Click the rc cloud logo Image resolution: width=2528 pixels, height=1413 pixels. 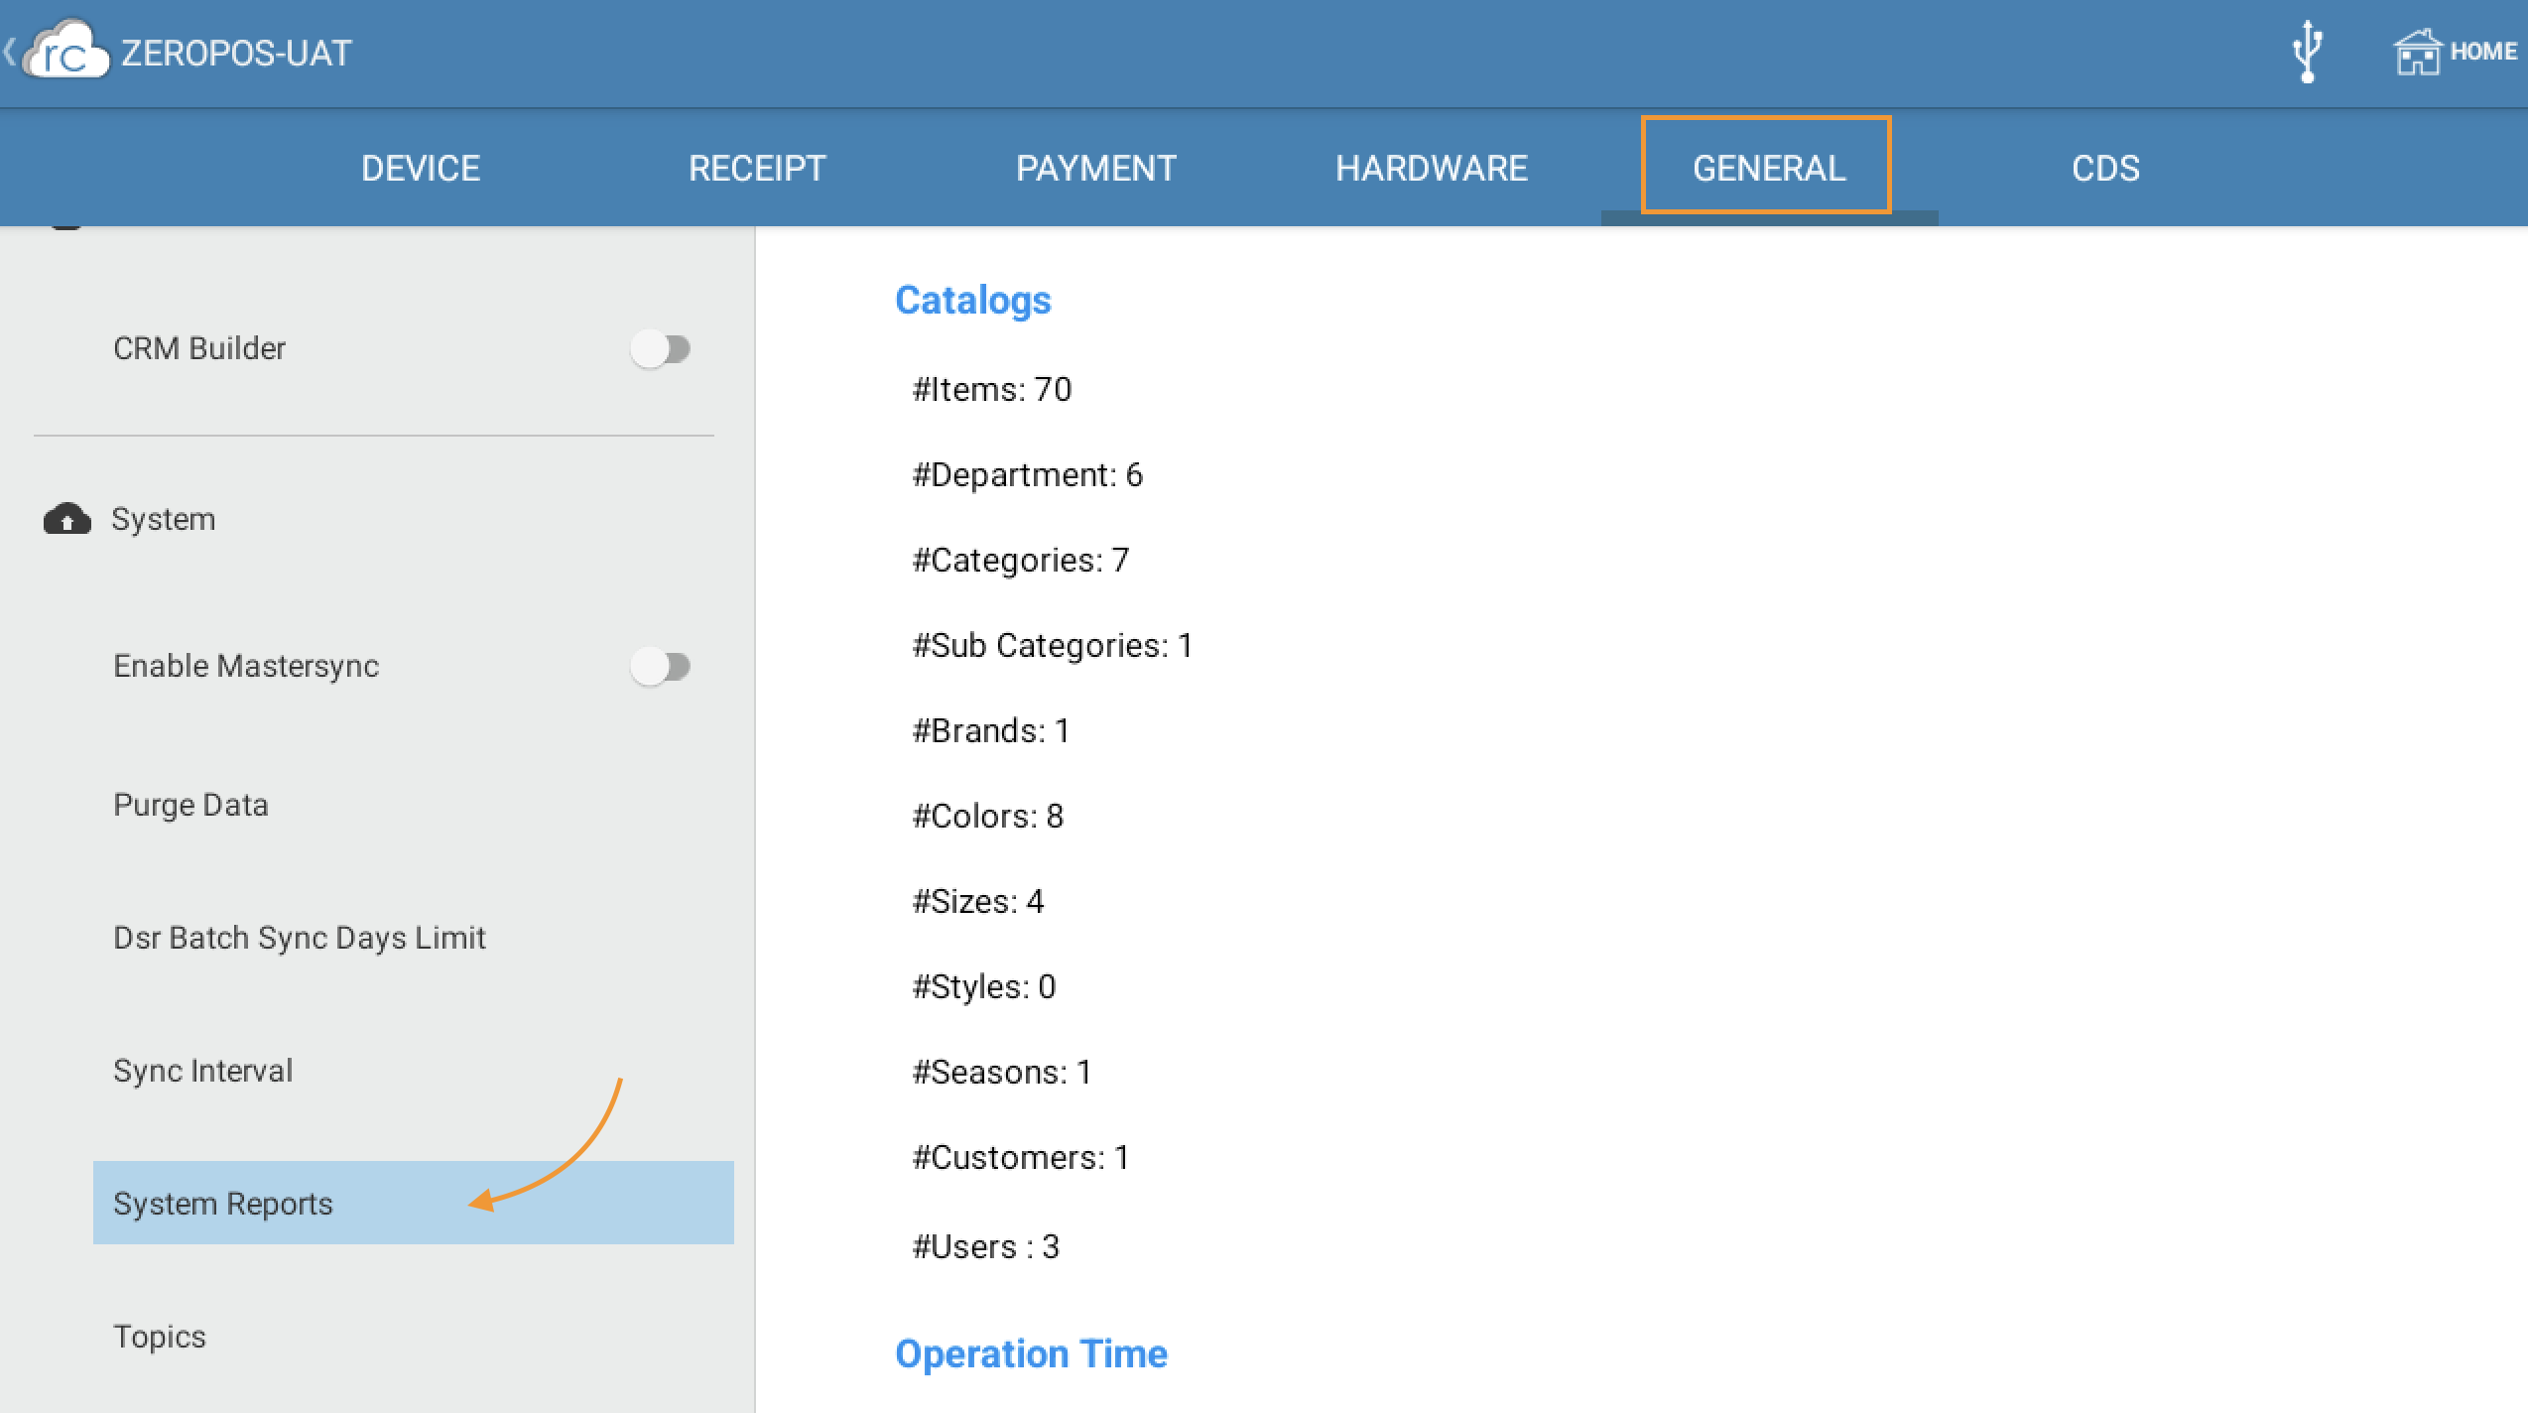(x=65, y=50)
